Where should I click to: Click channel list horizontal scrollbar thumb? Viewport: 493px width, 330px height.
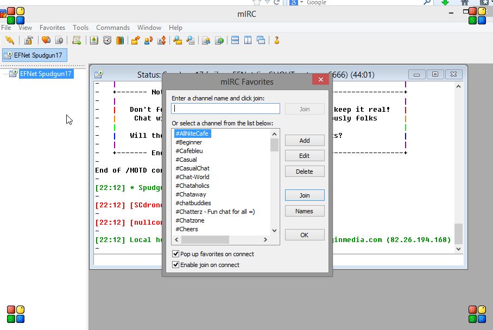(205, 239)
